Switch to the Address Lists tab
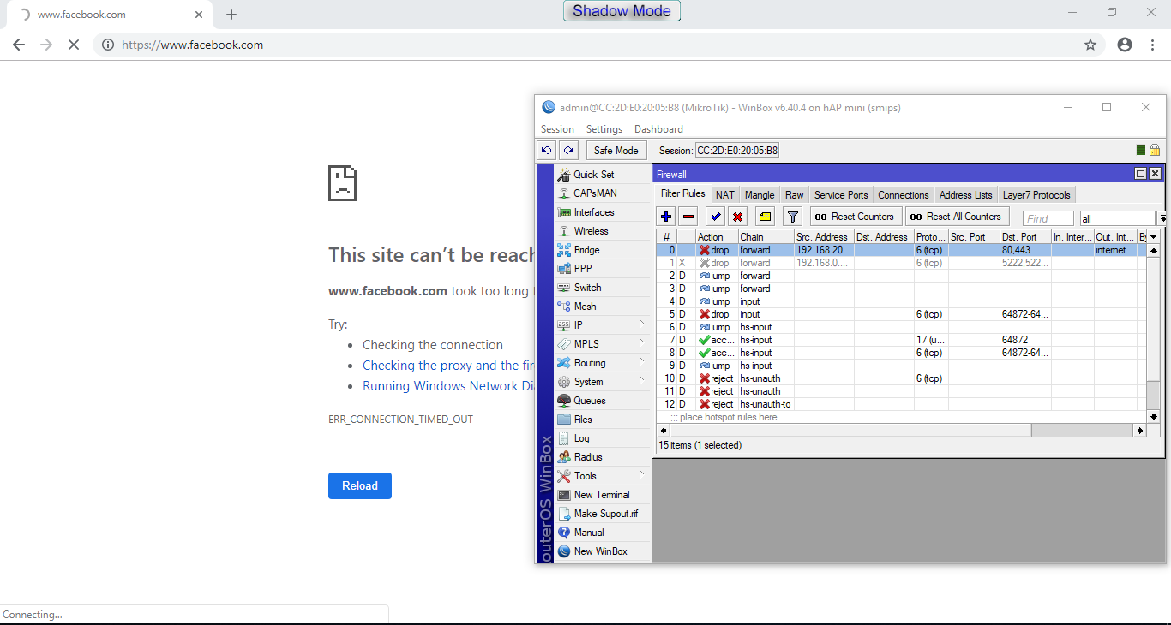The width and height of the screenshot is (1171, 625). tap(966, 195)
